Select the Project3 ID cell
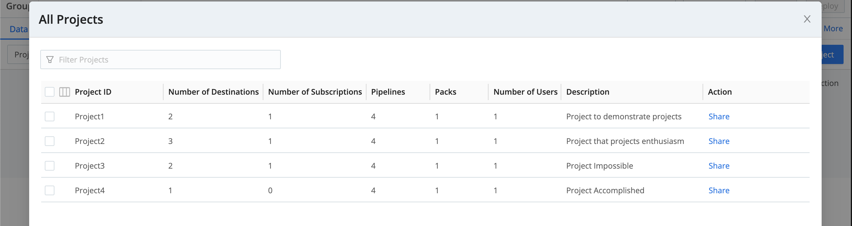852x226 pixels. pyautogui.click(x=90, y=166)
